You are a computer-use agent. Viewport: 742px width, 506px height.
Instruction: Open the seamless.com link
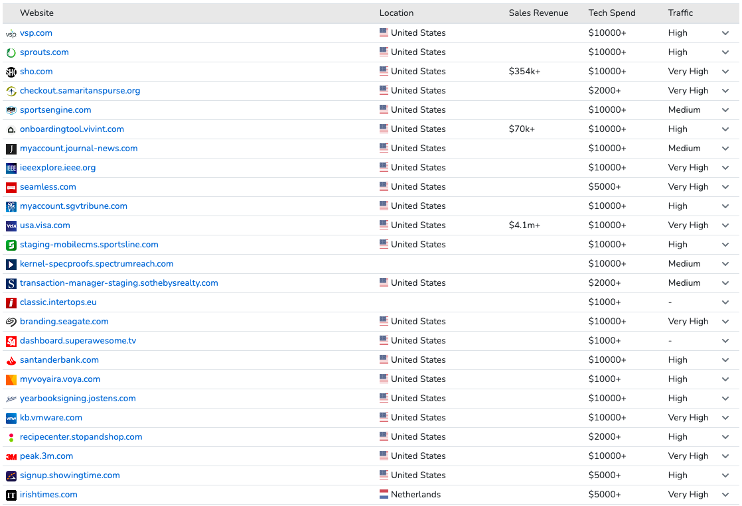48,187
